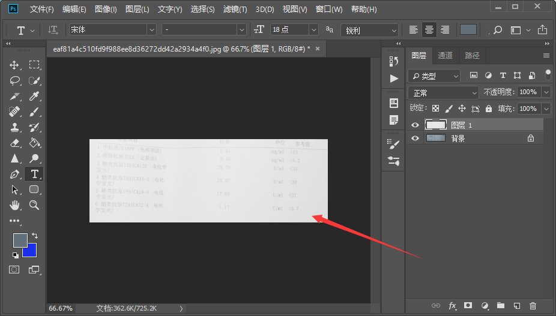Viewport: 556px width, 316px height.
Task: Toggle Quick Mask mode
Action: [14, 270]
